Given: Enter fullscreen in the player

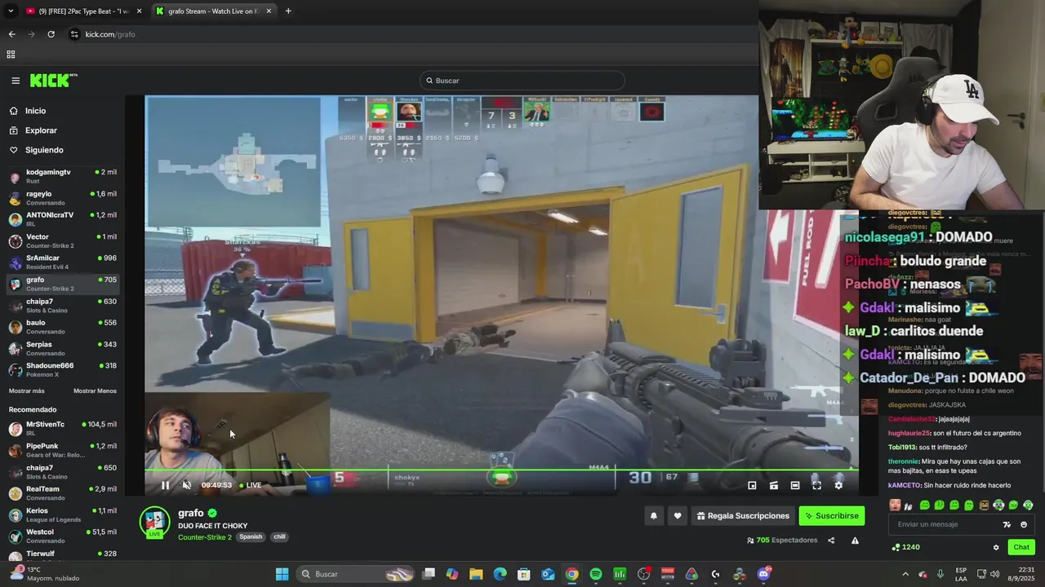Looking at the screenshot, I should tap(816, 485).
